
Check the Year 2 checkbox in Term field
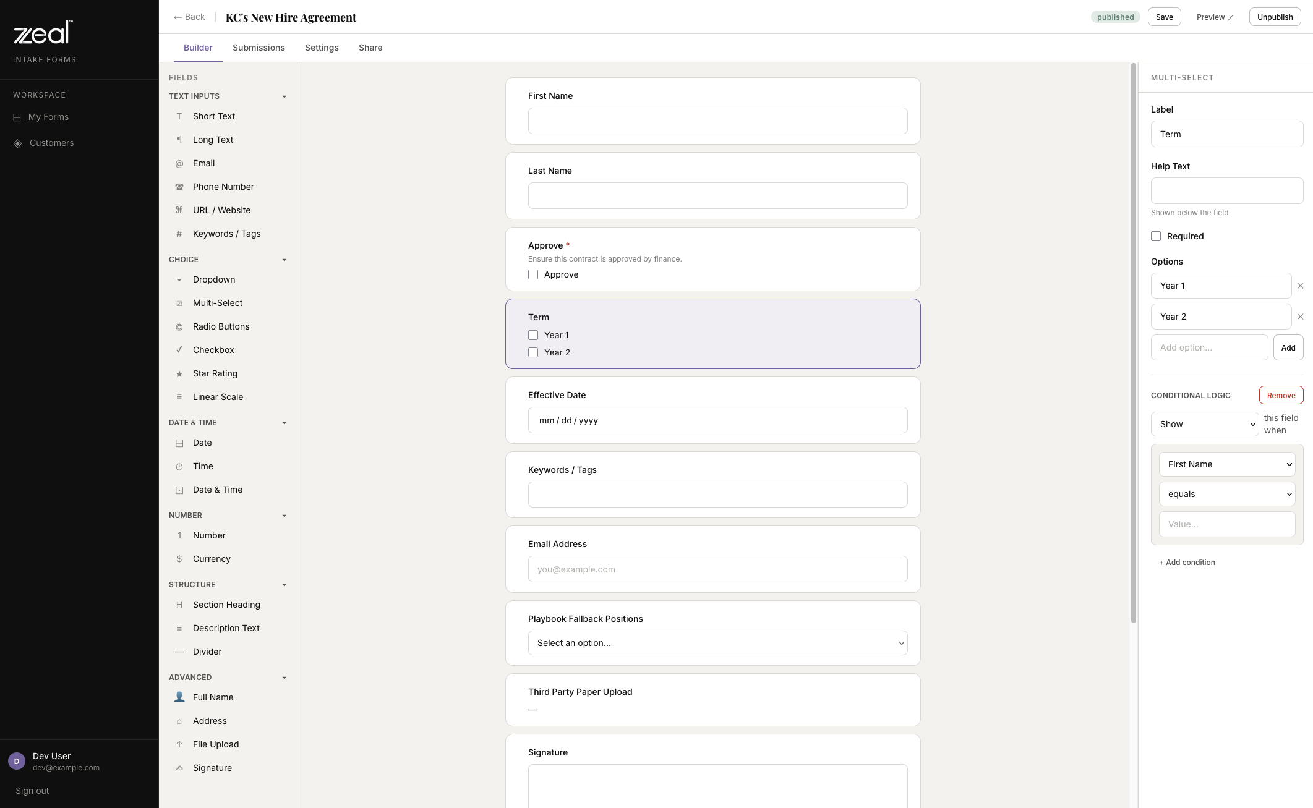tap(533, 352)
